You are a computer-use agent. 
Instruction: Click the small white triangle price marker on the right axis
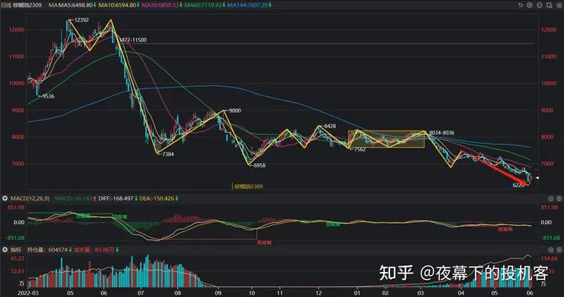(537, 178)
